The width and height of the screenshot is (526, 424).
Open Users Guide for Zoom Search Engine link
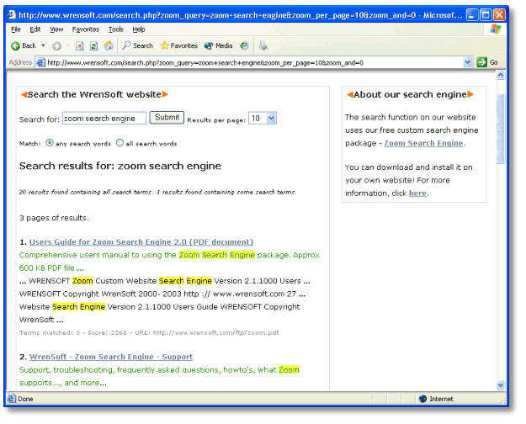tap(141, 241)
